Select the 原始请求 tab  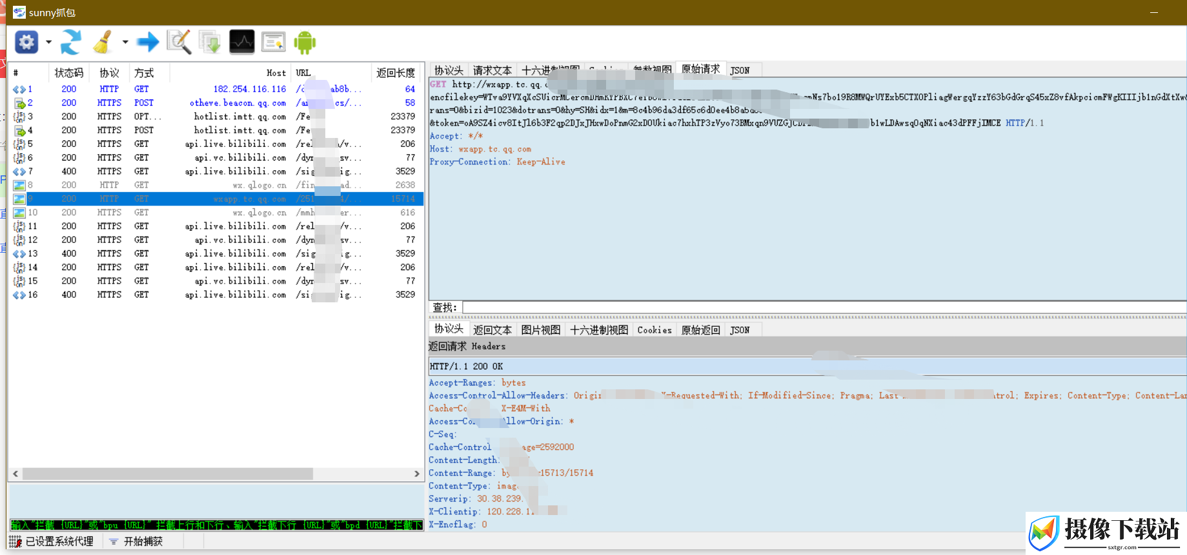[700, 69]
